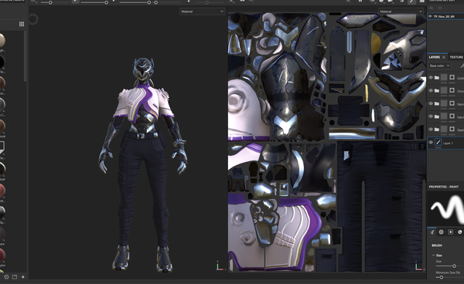The height and width of the screenshot is (284, 464).
Task: Collapse the Size section chevron
Action: pos(434,255)
